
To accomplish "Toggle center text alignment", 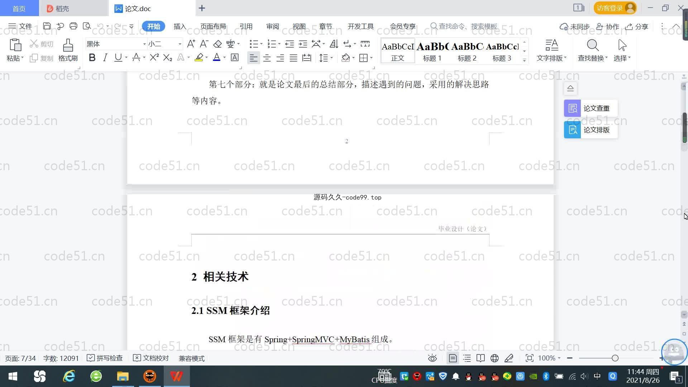I will coord(267,58).
